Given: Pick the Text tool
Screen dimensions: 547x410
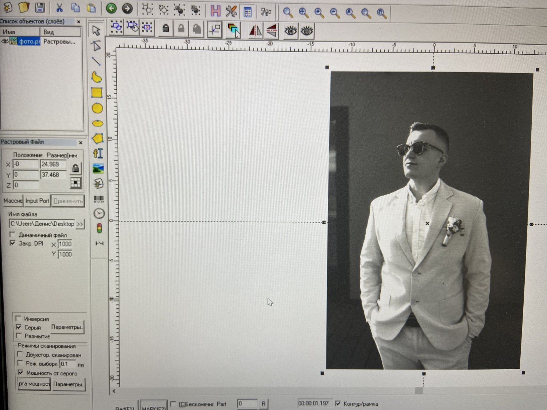Looking at the screenshot, I should coord(98,153).
